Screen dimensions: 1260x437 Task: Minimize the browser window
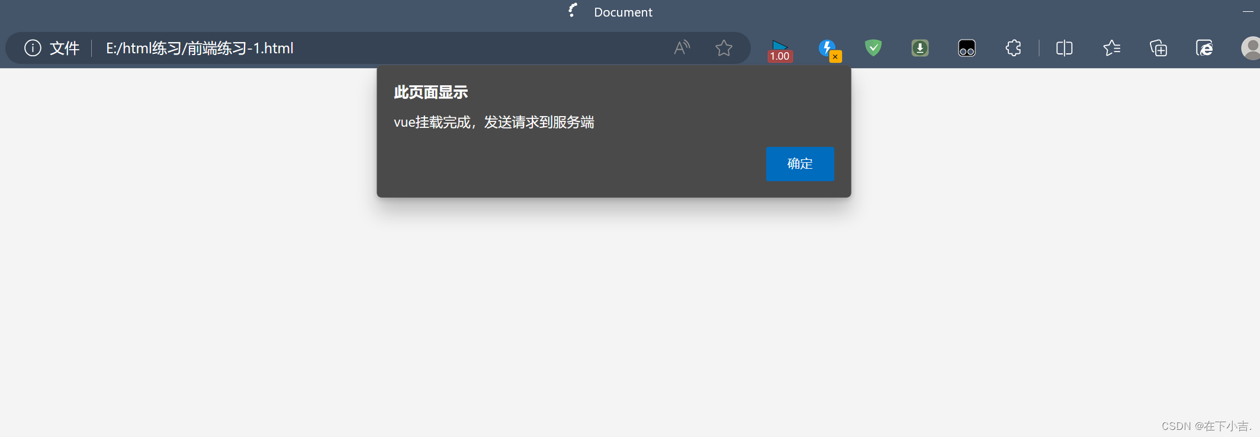point(1248,12)
